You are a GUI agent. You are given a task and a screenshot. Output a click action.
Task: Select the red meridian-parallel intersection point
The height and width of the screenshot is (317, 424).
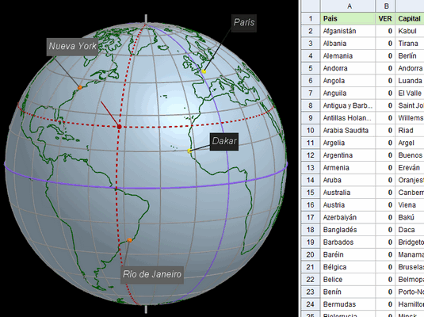119,127
